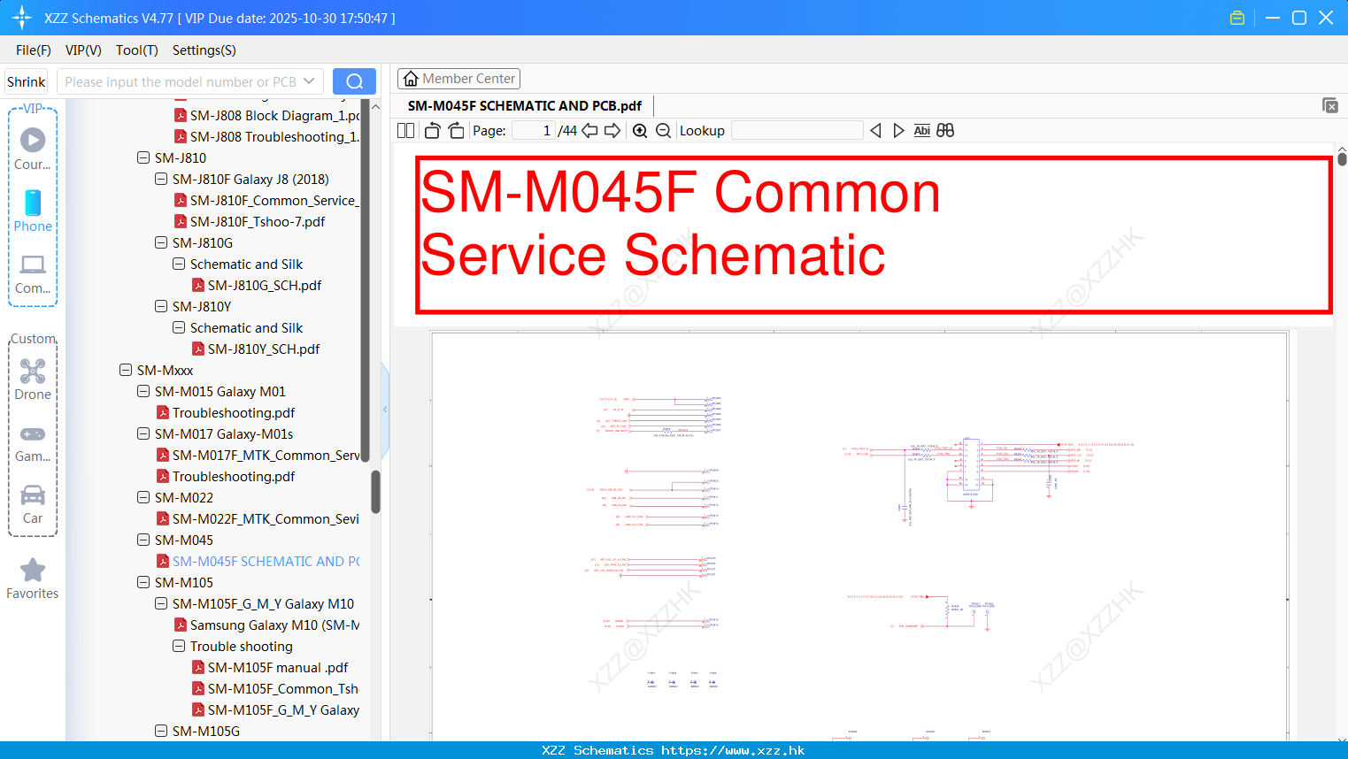Click the PDF viewer vertical scrollbar thumb
The image size is (1348, 759).
[x=1342, y=159]
